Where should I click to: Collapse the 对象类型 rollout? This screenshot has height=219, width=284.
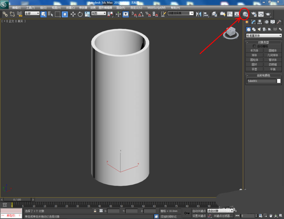(264, 42)
